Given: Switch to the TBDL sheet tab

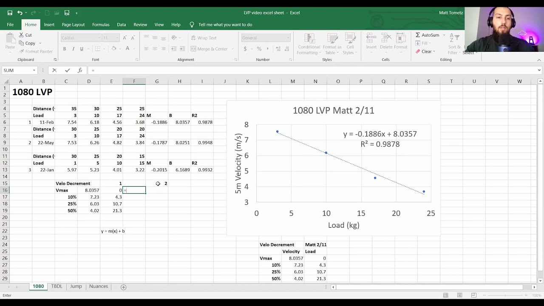Looking at the screenshot, I should tap(57, 286).
